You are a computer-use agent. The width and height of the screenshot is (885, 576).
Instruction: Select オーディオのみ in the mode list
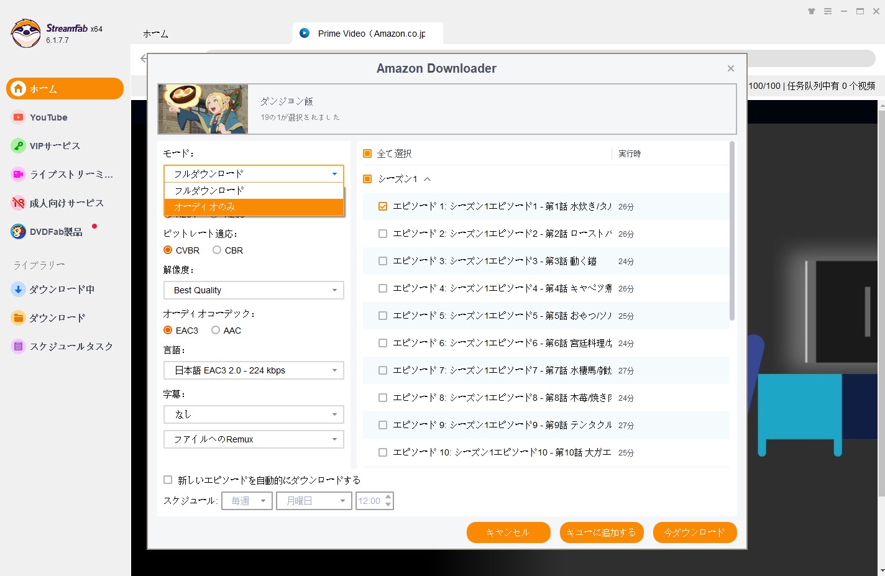point(254,207)
